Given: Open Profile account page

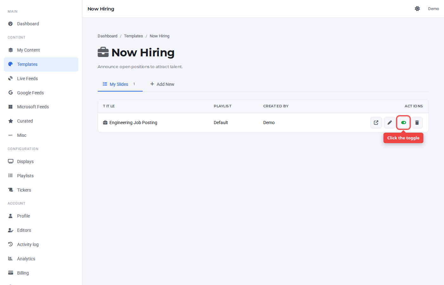Looking at the screenshot, I should coord(41,216).
